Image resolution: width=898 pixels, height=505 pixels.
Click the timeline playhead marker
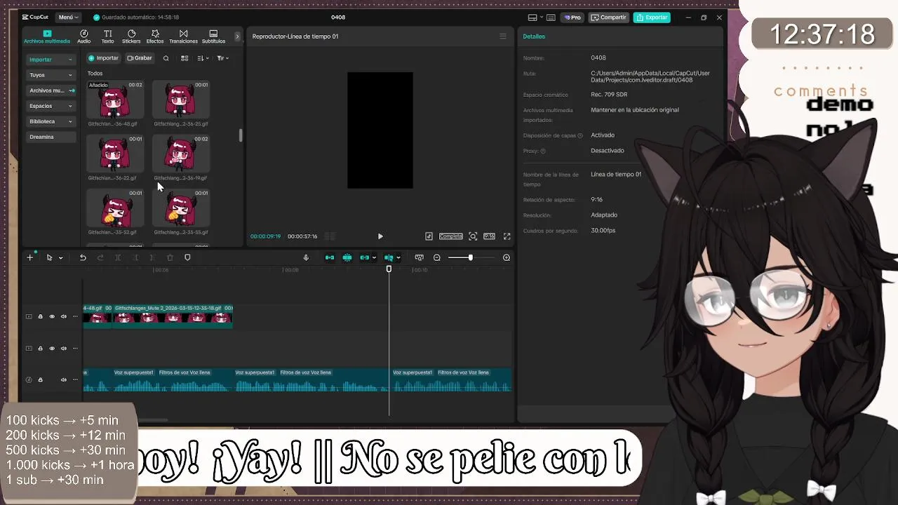389,269
